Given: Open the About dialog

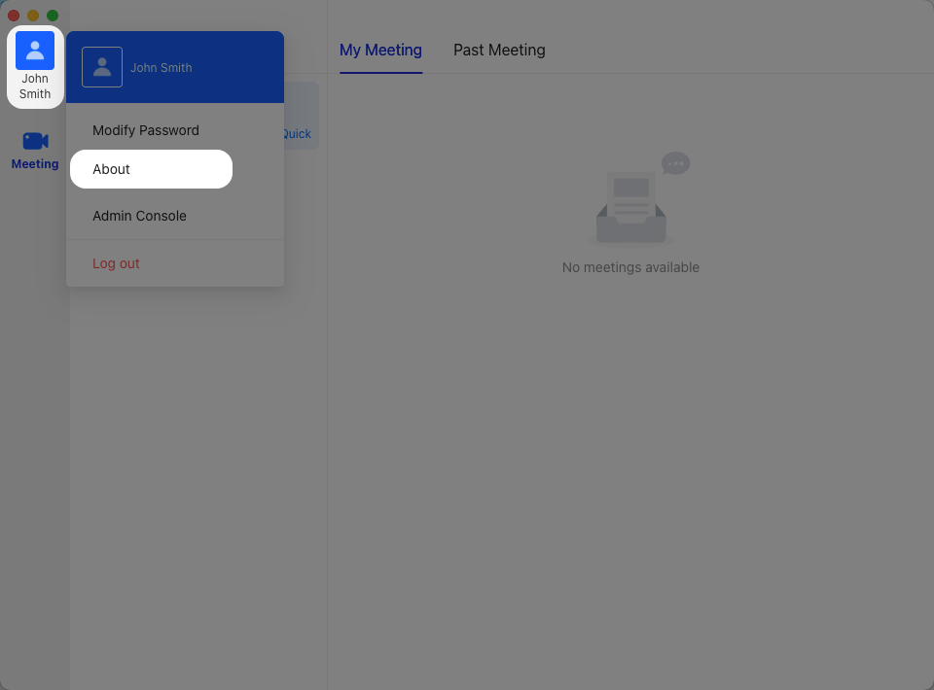Looking at the screenshot, I should (x=111, y=169).
